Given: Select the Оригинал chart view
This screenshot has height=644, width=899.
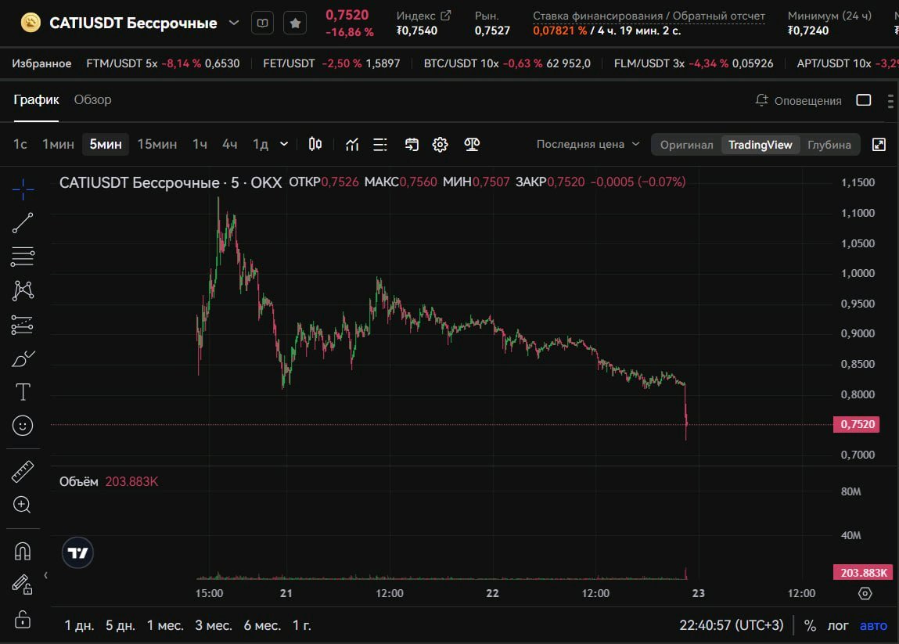Looking at the screenshot, I should 686,145.
